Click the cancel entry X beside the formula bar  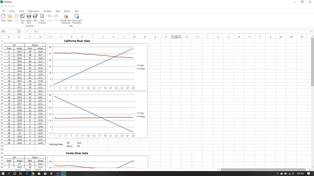tap(27, 31)
